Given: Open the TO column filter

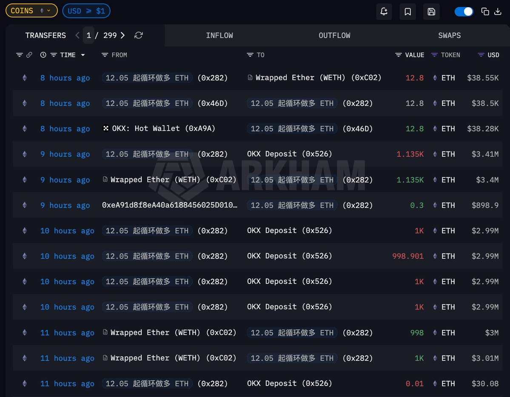Looking at the screenshot, I should (250, 55).
